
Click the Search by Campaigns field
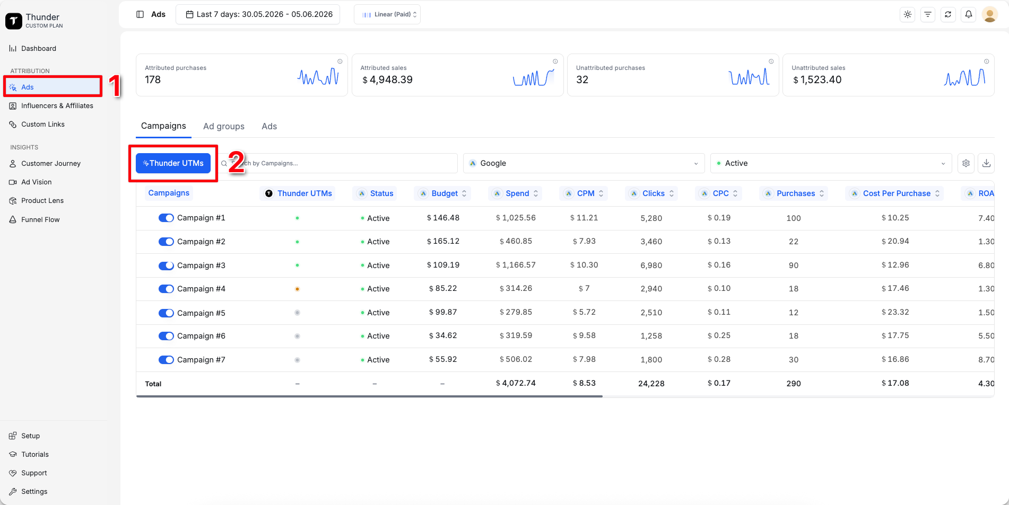[337, 163]
